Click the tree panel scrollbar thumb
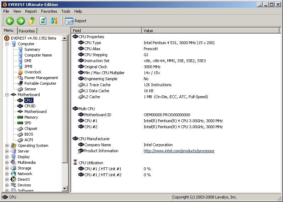The height and width of the screenshot is (202, 283). [x=65, y=102]
